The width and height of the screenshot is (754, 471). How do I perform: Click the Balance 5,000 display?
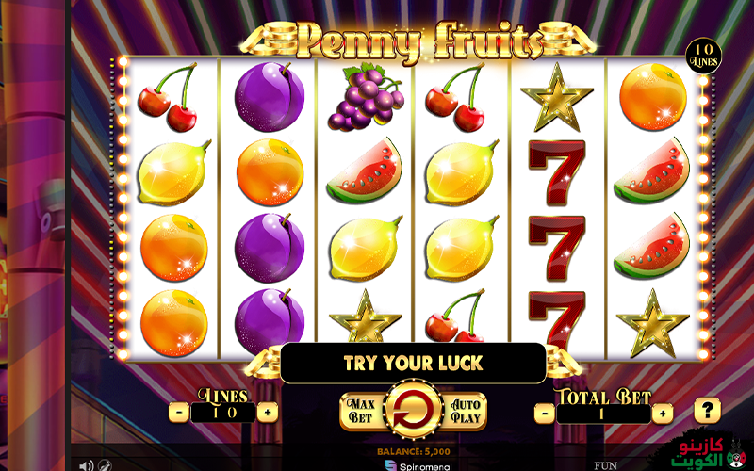tap(414, 452)
